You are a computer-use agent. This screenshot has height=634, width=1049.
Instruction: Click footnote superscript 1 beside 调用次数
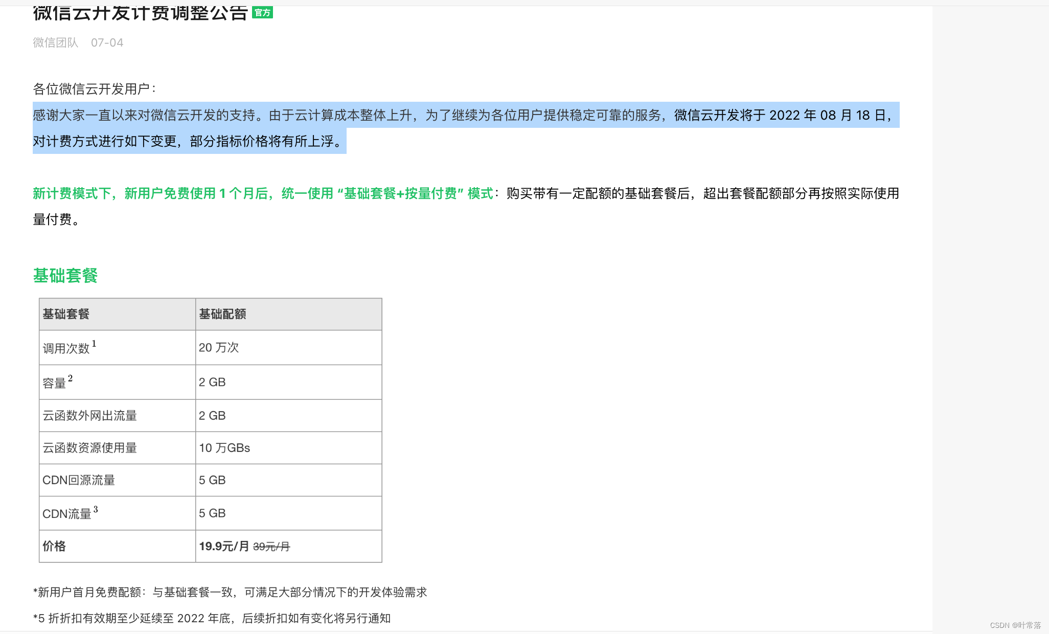click(x=94, y=344)
